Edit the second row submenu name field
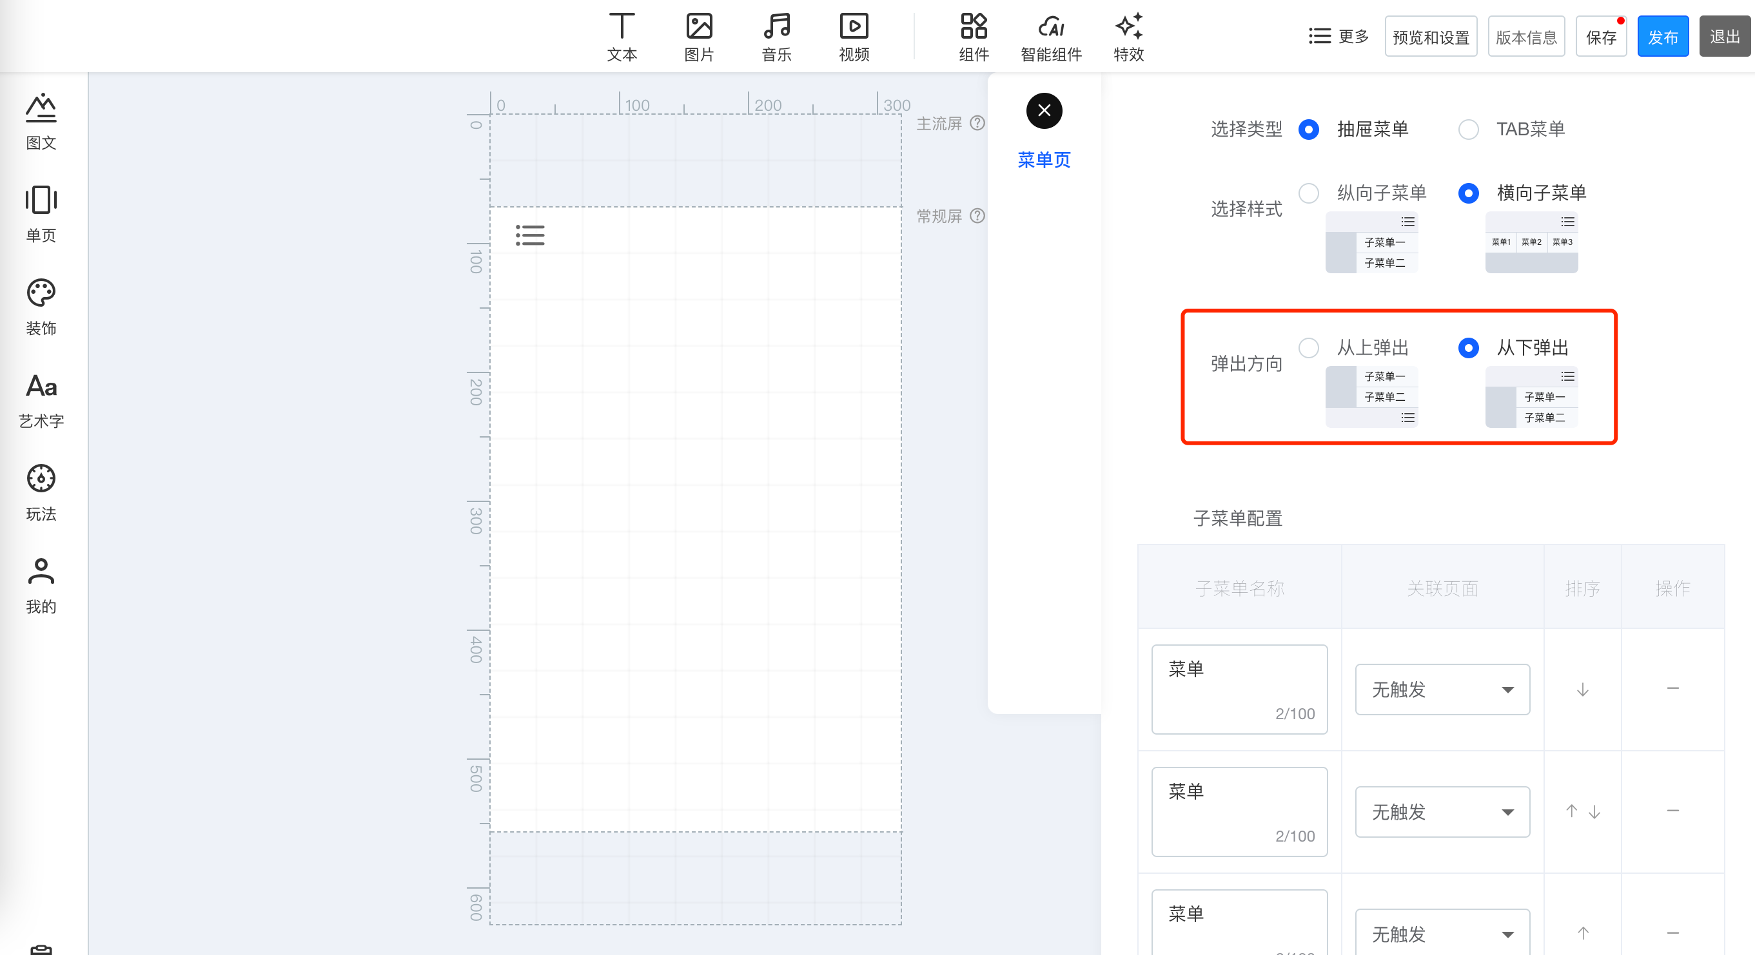The width and height of the screenshot is (1755, 955). click(1239, 811)
